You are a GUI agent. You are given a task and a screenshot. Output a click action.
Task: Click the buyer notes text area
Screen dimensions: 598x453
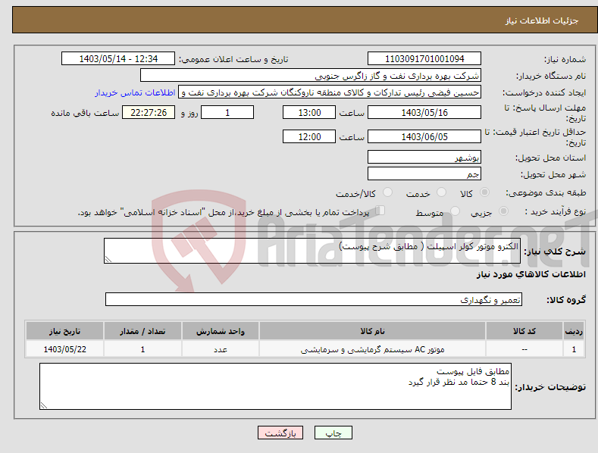pos(275,386)
